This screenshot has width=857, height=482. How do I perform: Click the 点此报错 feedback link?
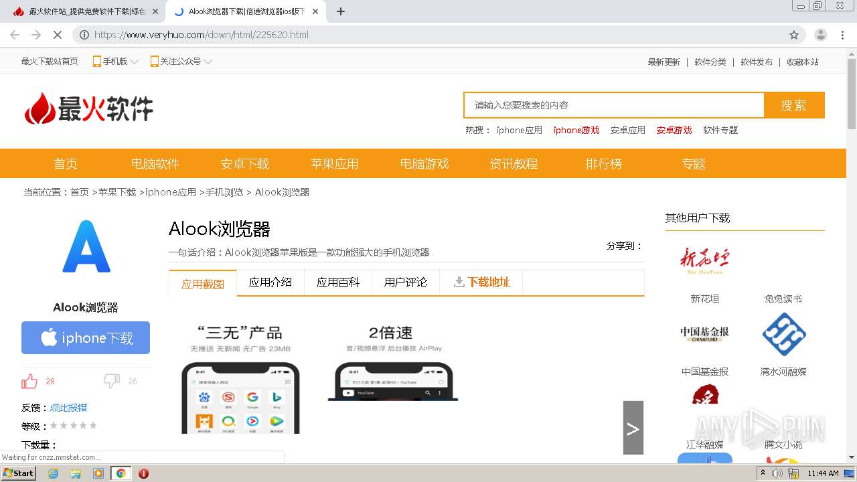(68, 408)
